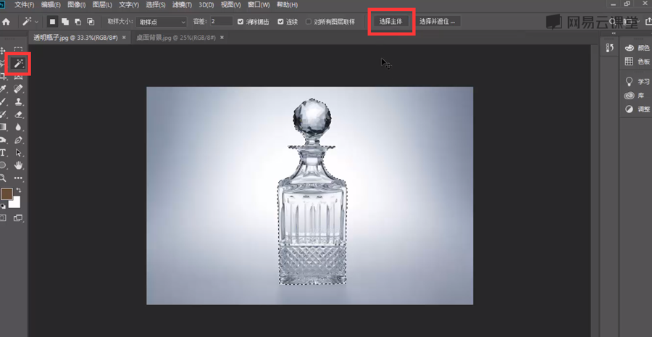This screenshot has height=337, width=652.
Task: Click the brown foreground color swatch
Action: (7, 194)
